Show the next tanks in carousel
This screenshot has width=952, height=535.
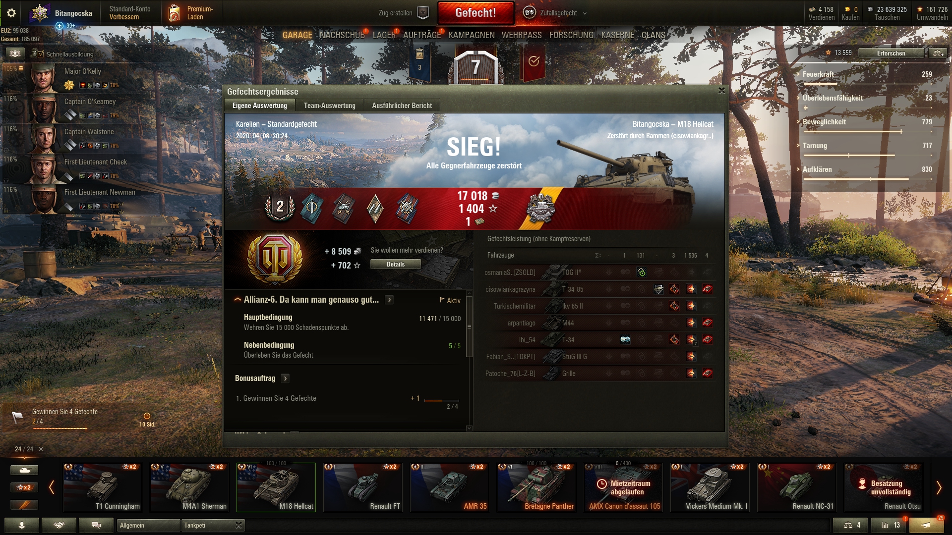(x=938, y=487)
